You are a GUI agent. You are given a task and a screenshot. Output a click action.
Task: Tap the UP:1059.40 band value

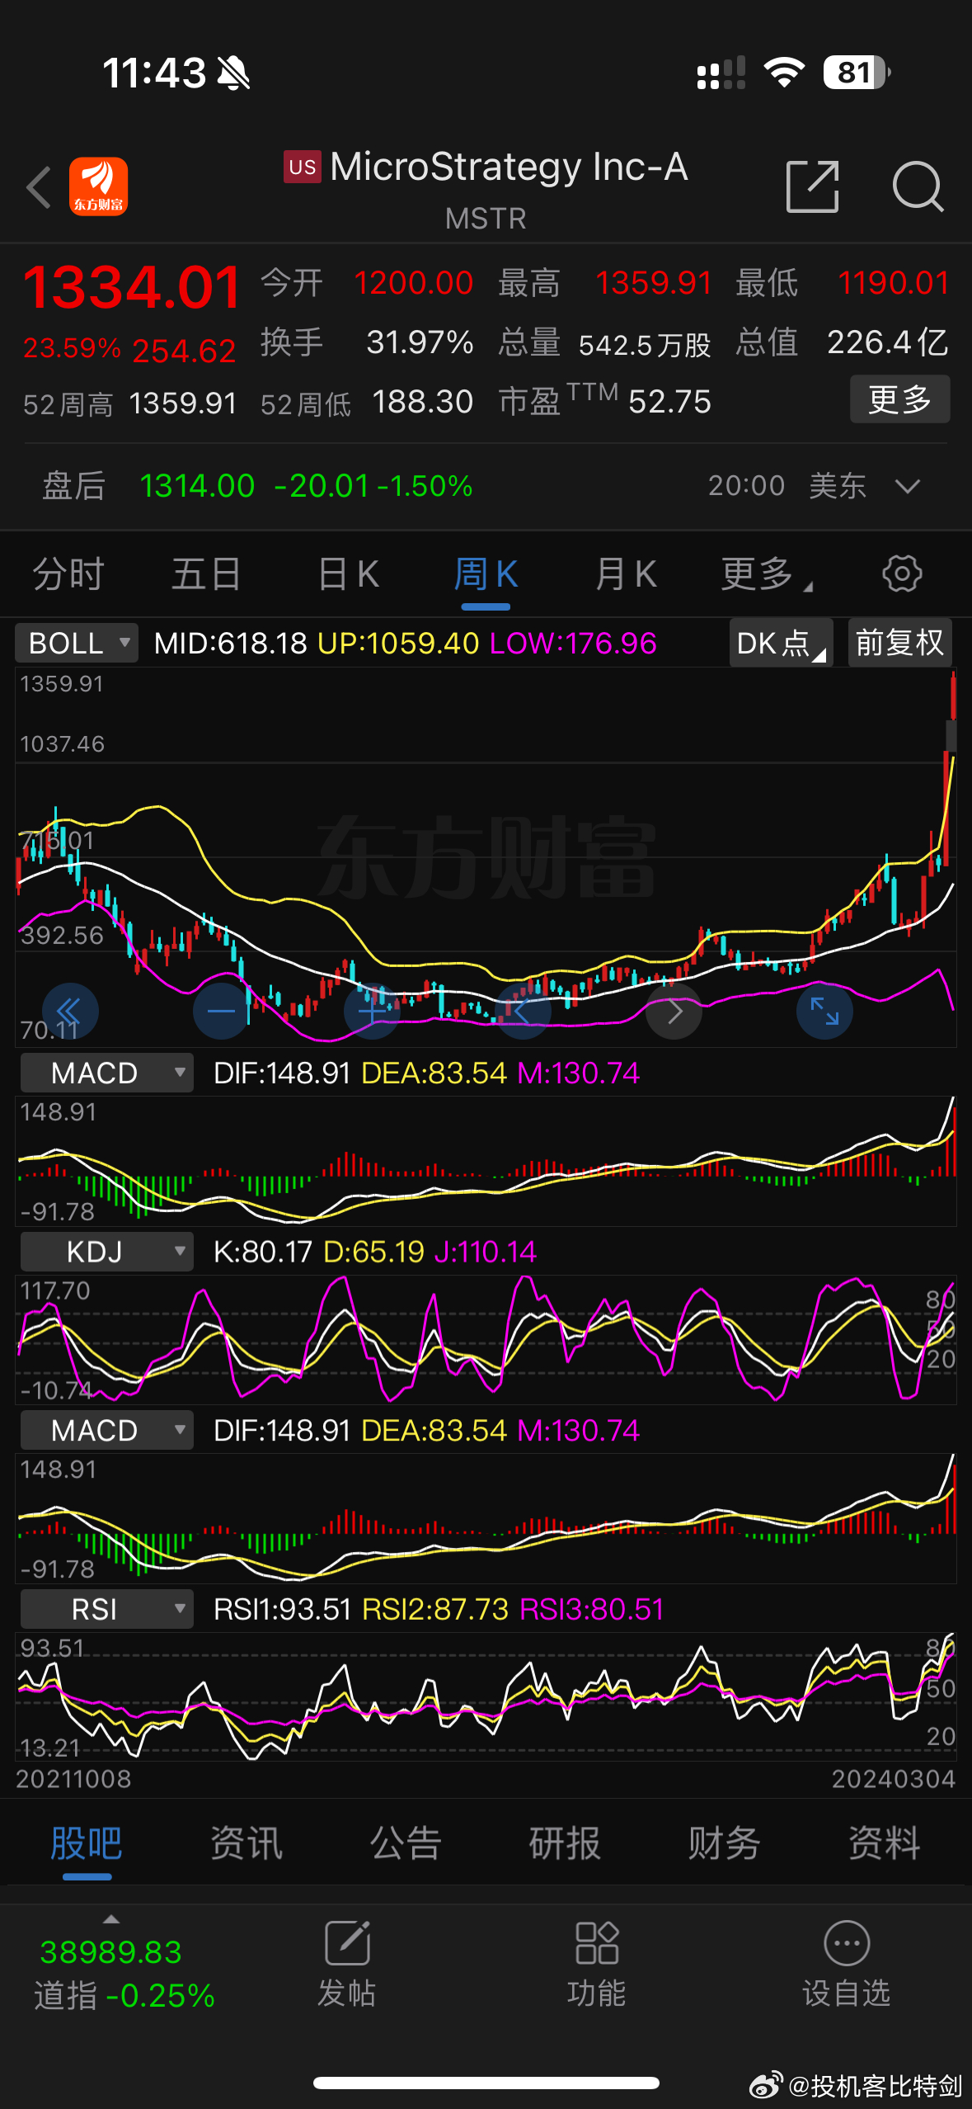tap(398, 643)
